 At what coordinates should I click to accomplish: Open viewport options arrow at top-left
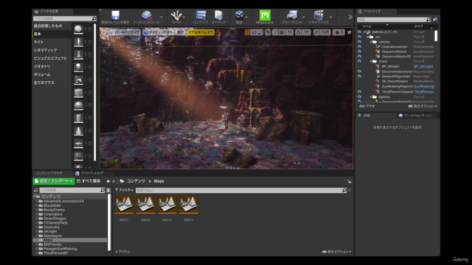[104, 32]
